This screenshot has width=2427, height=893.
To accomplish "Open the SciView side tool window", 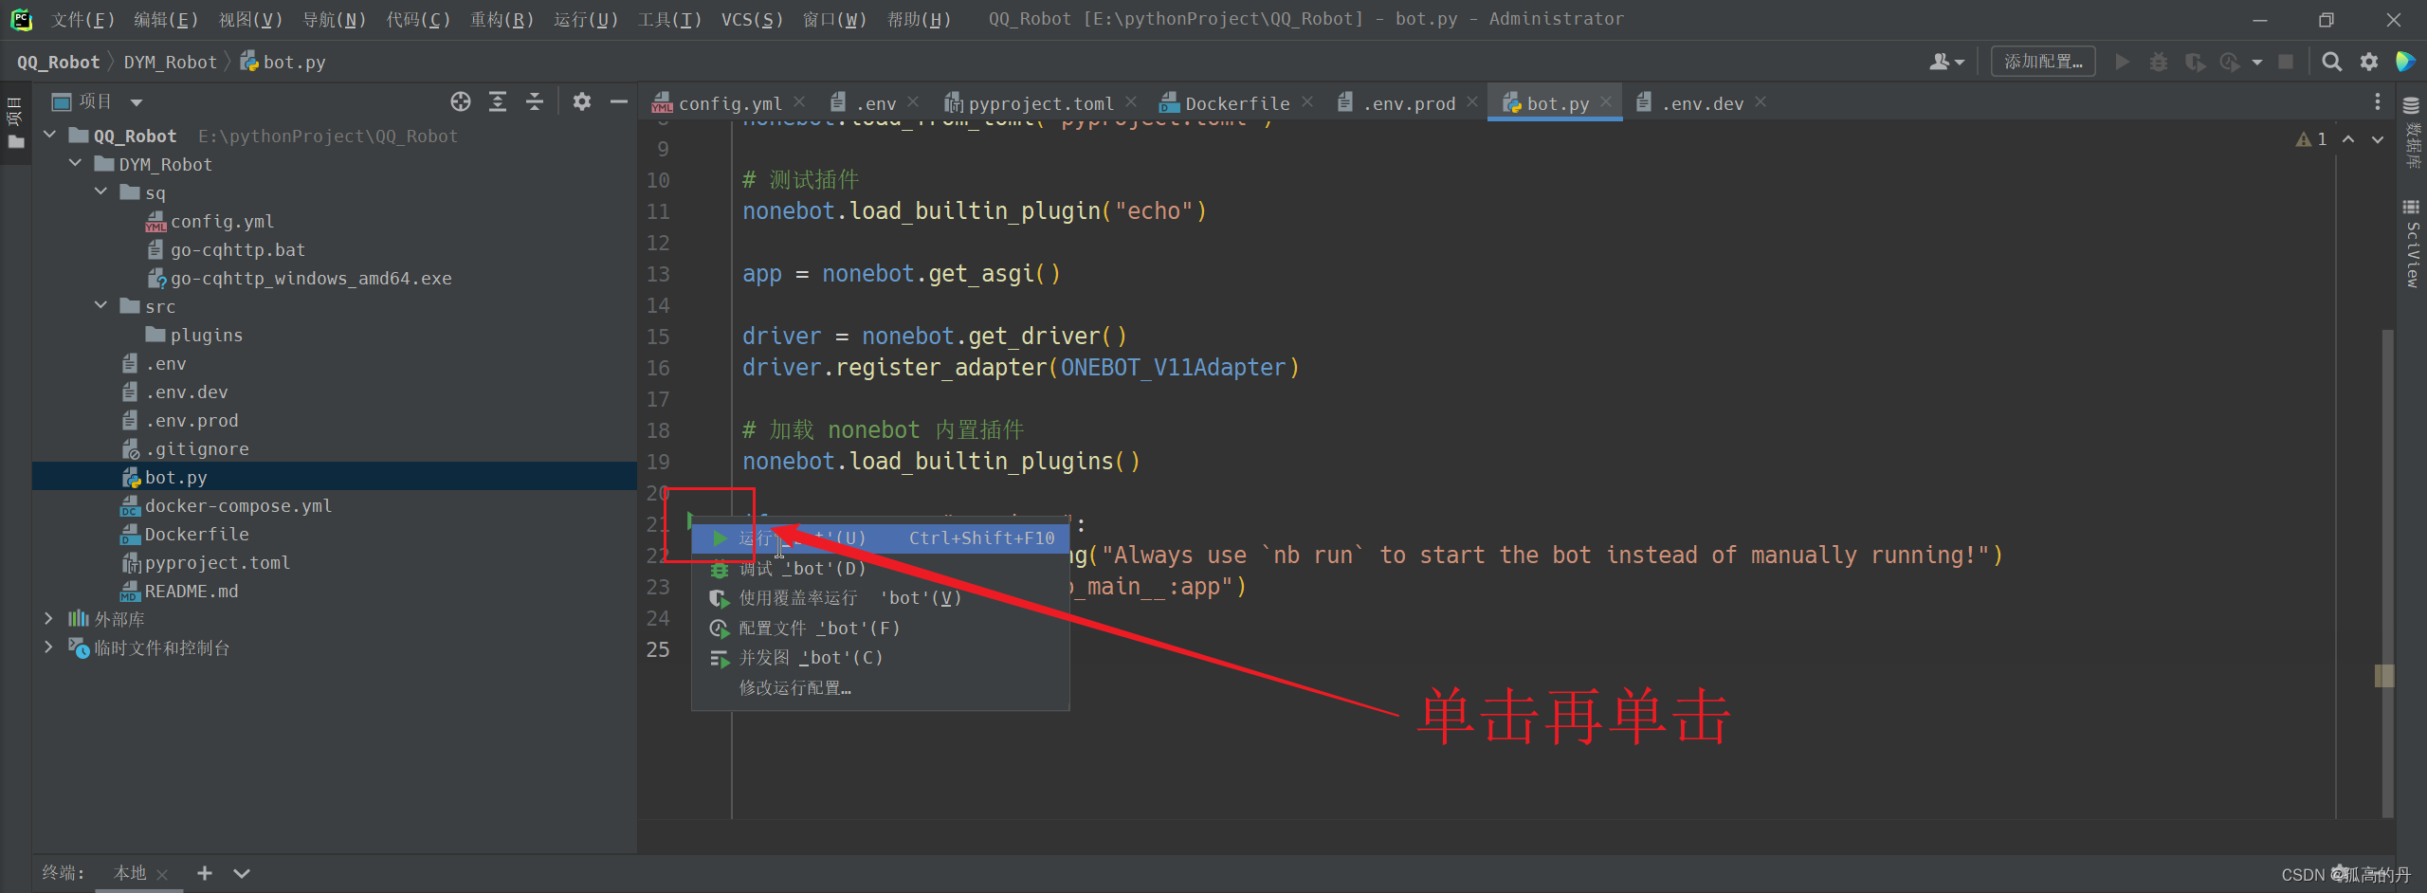I will click(2412, 243).
